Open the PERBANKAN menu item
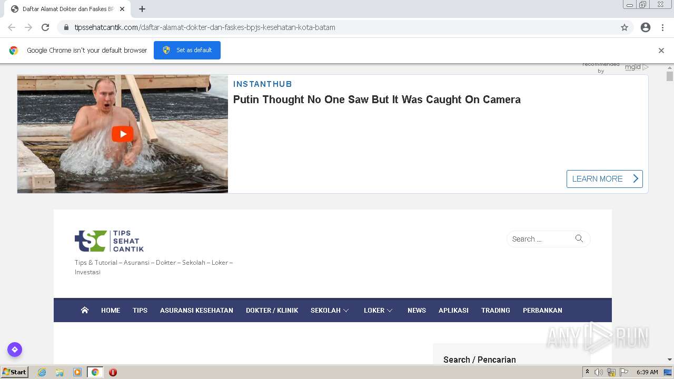The height and width of the screenshot is (379, 674). tap(542, 311)
